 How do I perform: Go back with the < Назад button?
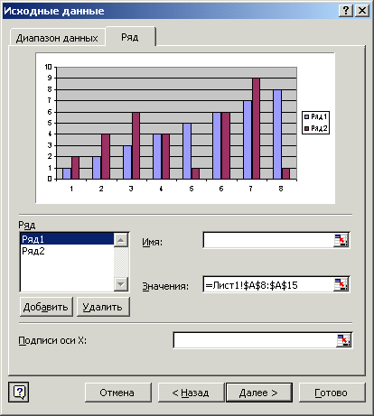(191, 393)
